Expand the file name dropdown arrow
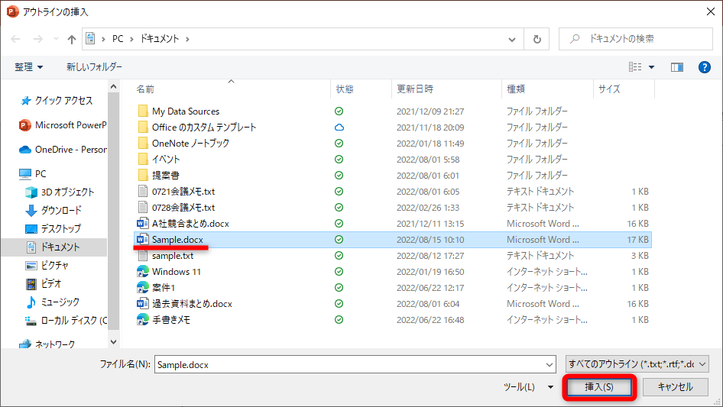Viewport: 723px width, 407px height. click(x=550, y=364)
